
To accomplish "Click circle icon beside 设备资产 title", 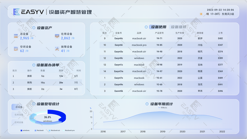I will pos(34,28).
